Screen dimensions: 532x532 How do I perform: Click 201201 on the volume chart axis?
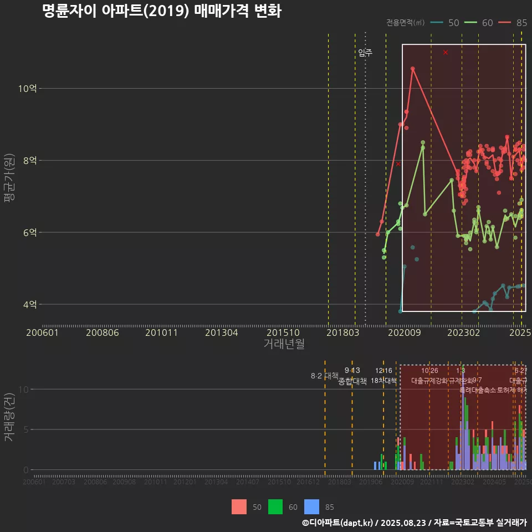tap(185, 482)
